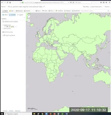The height and width of the screenshot is (115, 111).
Task: Click the New Map link
Action: coord(86,7)
